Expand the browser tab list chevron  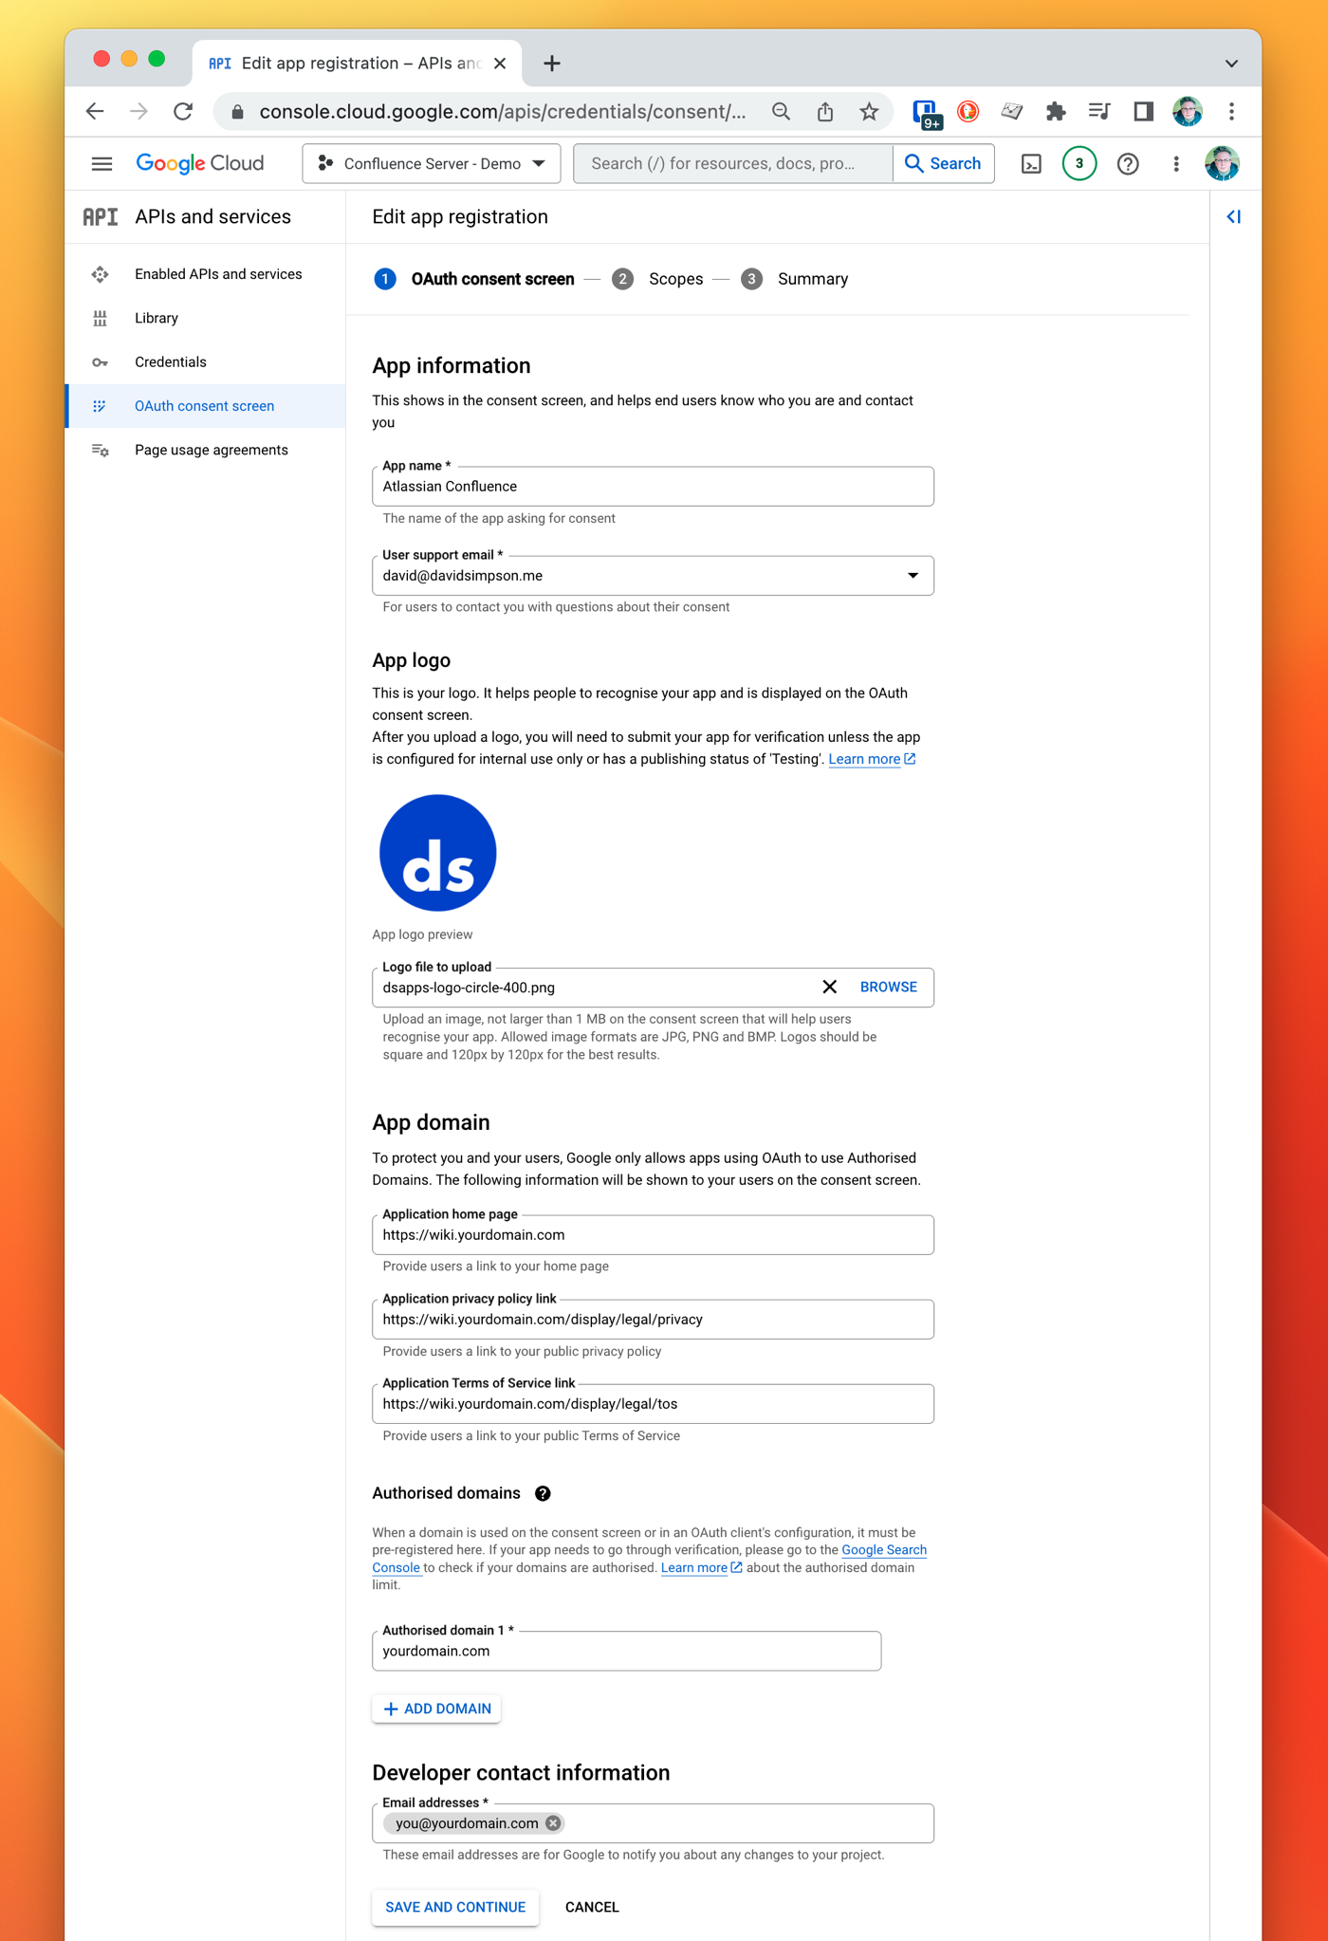tap(1231, 64)
